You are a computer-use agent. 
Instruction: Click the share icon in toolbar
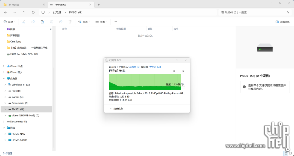61,22
